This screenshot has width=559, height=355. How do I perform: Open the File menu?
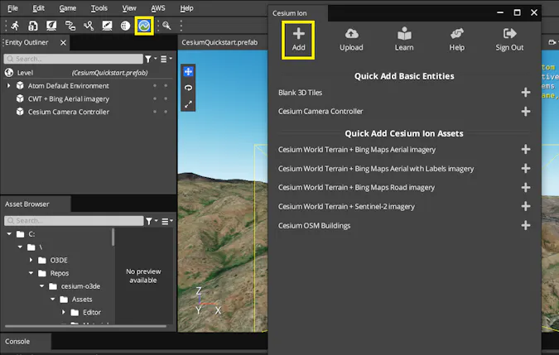[x=12, y=7]
